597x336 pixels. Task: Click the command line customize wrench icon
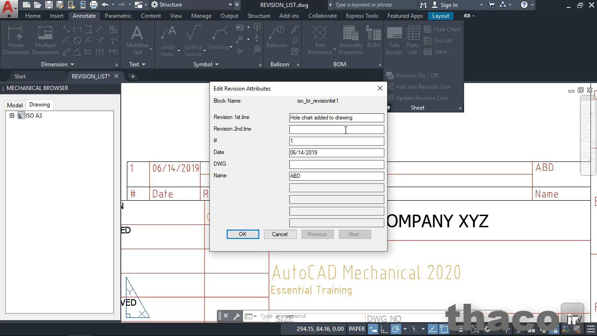click(x=236, y=316)
